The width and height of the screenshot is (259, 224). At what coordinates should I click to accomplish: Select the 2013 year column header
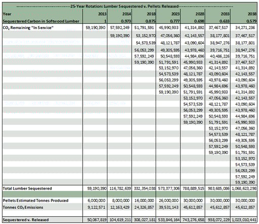(x=102, y=14)
